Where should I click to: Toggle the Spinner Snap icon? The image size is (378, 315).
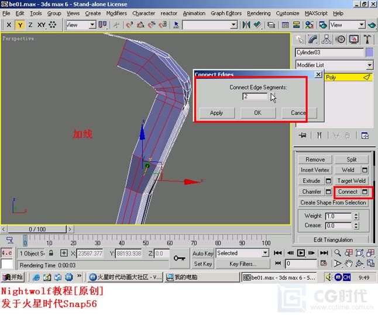coord(163,25)
